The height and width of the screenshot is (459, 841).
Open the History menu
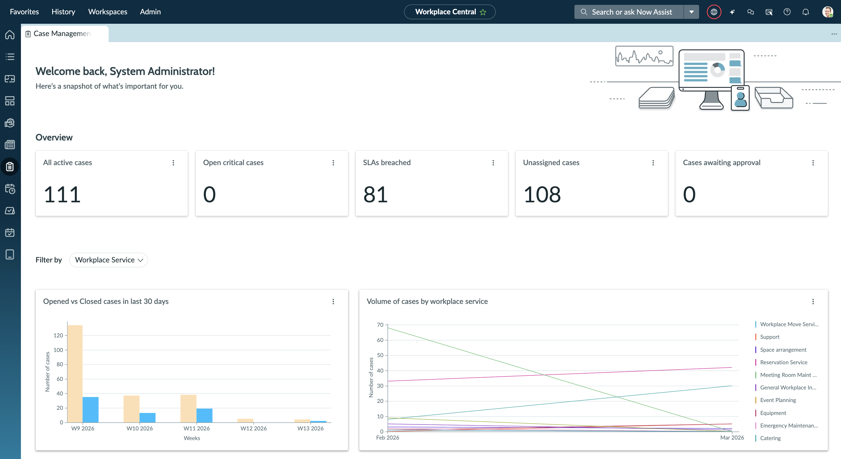(x=63, y=12)
